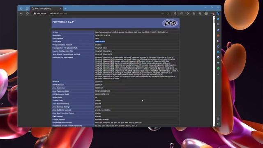This screenshot has height=148, width=263.
Task: Select the IPv6 Support row label
Action: (x=58, y=116)
